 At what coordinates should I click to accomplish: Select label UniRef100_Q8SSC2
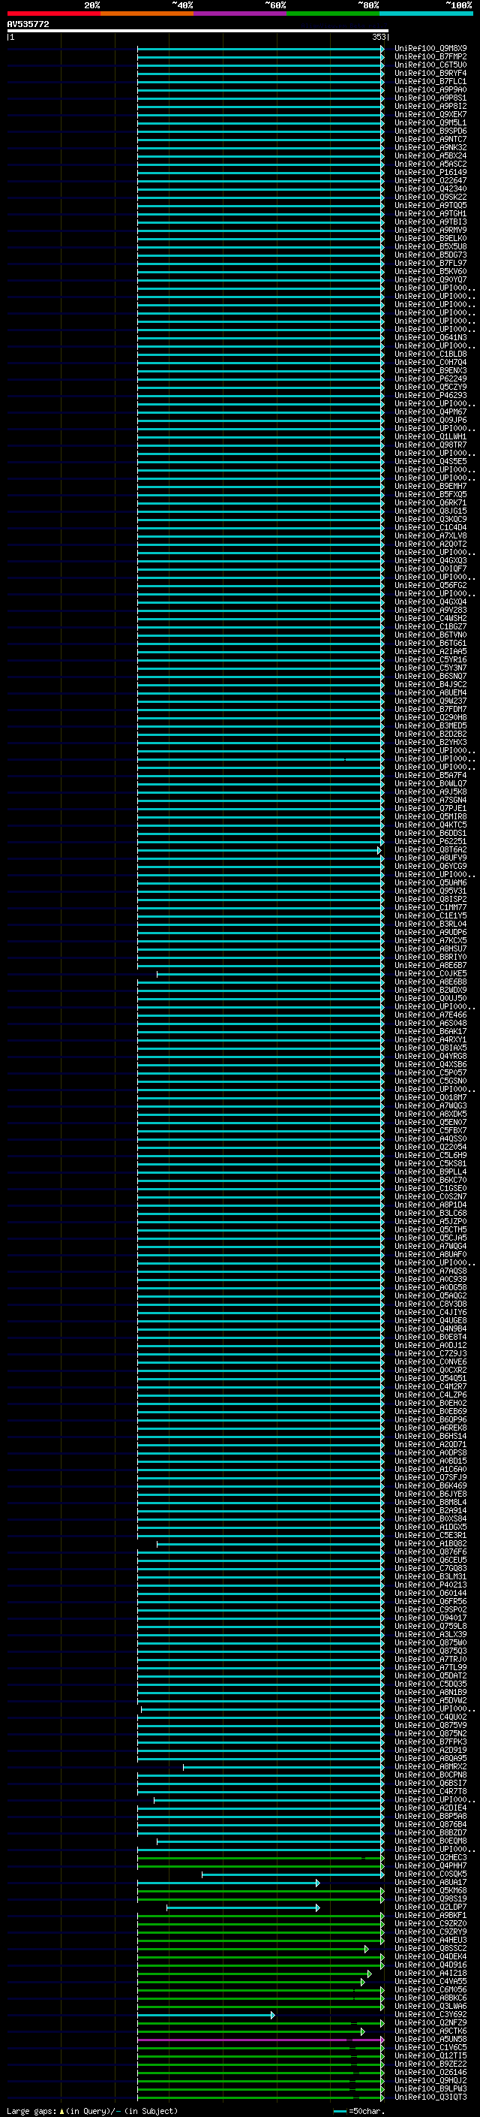(430, 1949)
